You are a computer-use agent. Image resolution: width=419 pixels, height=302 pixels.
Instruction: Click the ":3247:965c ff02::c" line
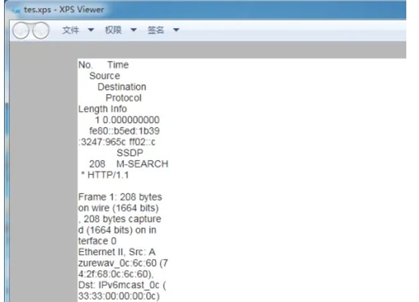click(117, 142)
